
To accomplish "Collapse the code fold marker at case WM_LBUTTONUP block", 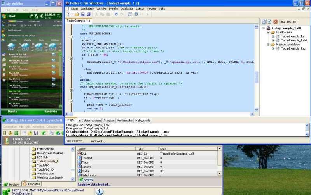I will 71,37.
